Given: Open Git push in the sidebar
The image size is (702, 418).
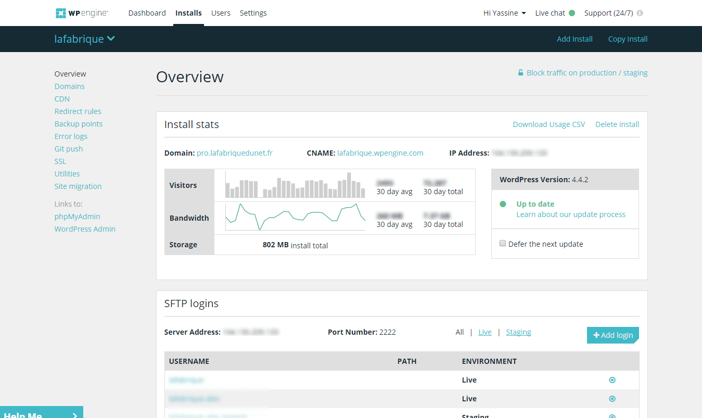Looking at the screenshot, I should click(x=69, y=149).
